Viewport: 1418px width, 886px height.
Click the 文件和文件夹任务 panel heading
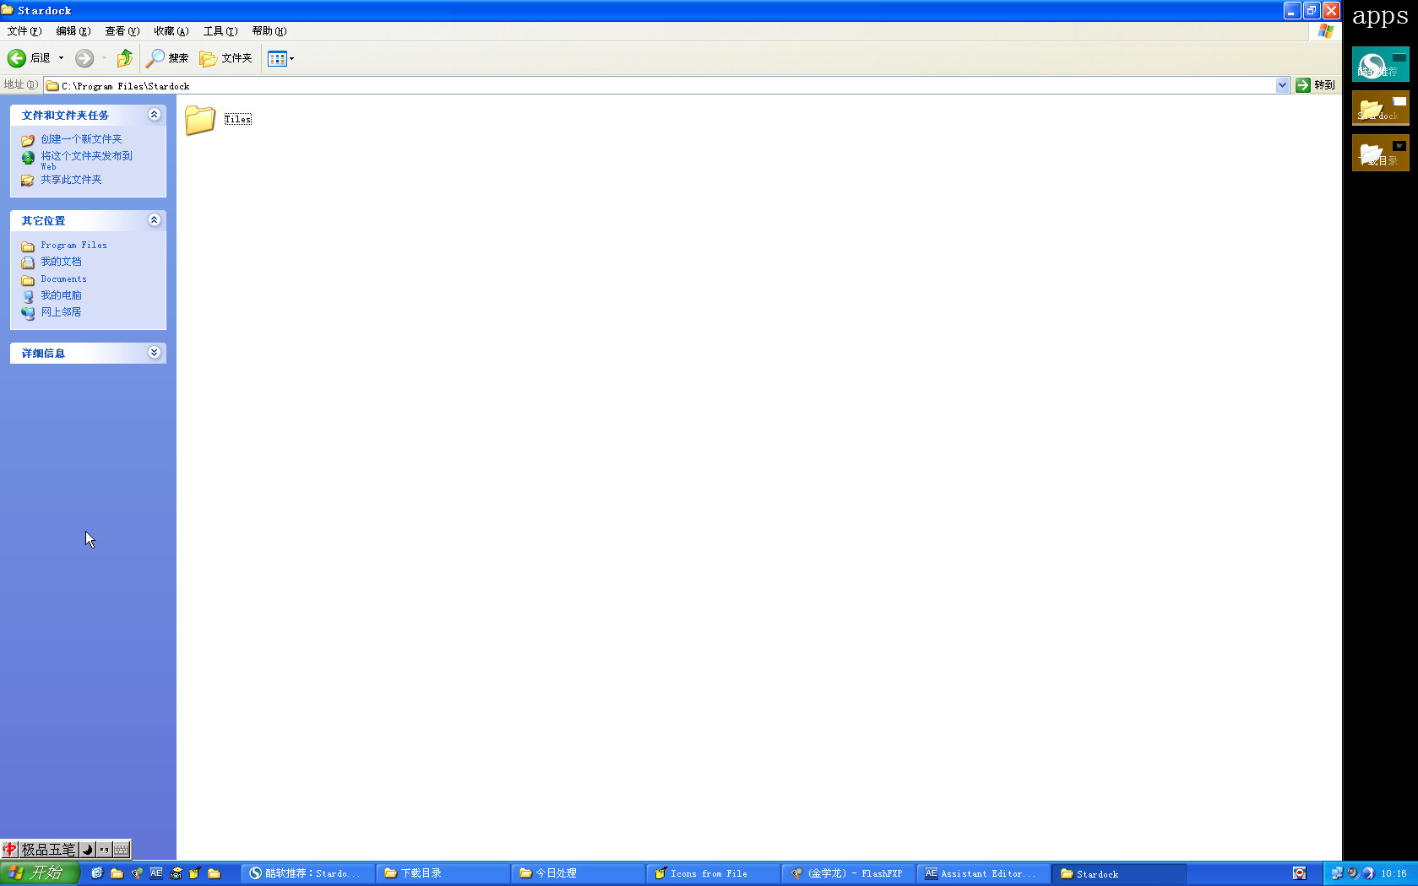[66, 116]
